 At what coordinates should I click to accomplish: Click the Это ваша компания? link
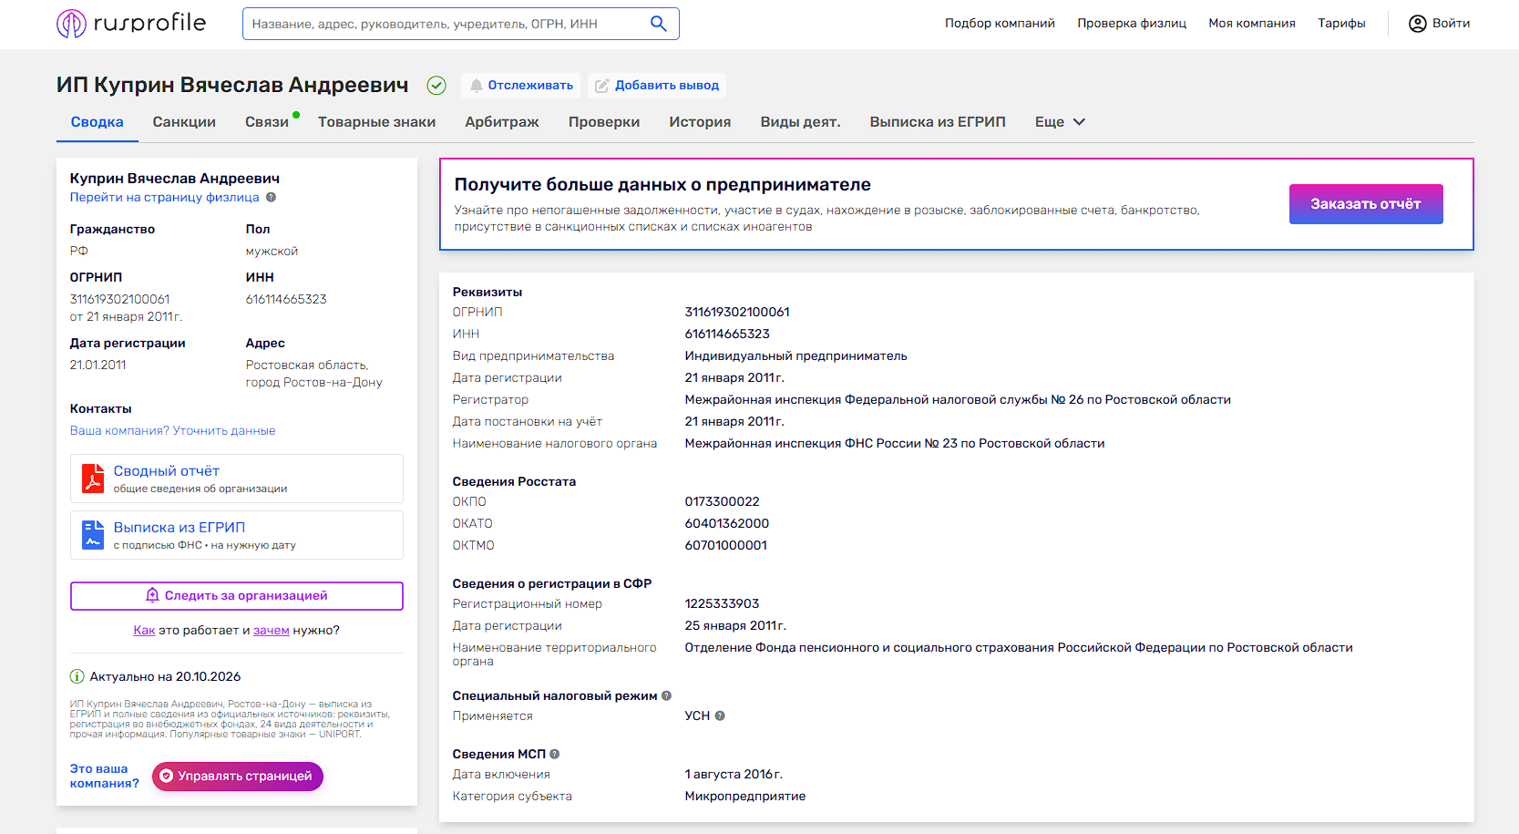(104, 776)
